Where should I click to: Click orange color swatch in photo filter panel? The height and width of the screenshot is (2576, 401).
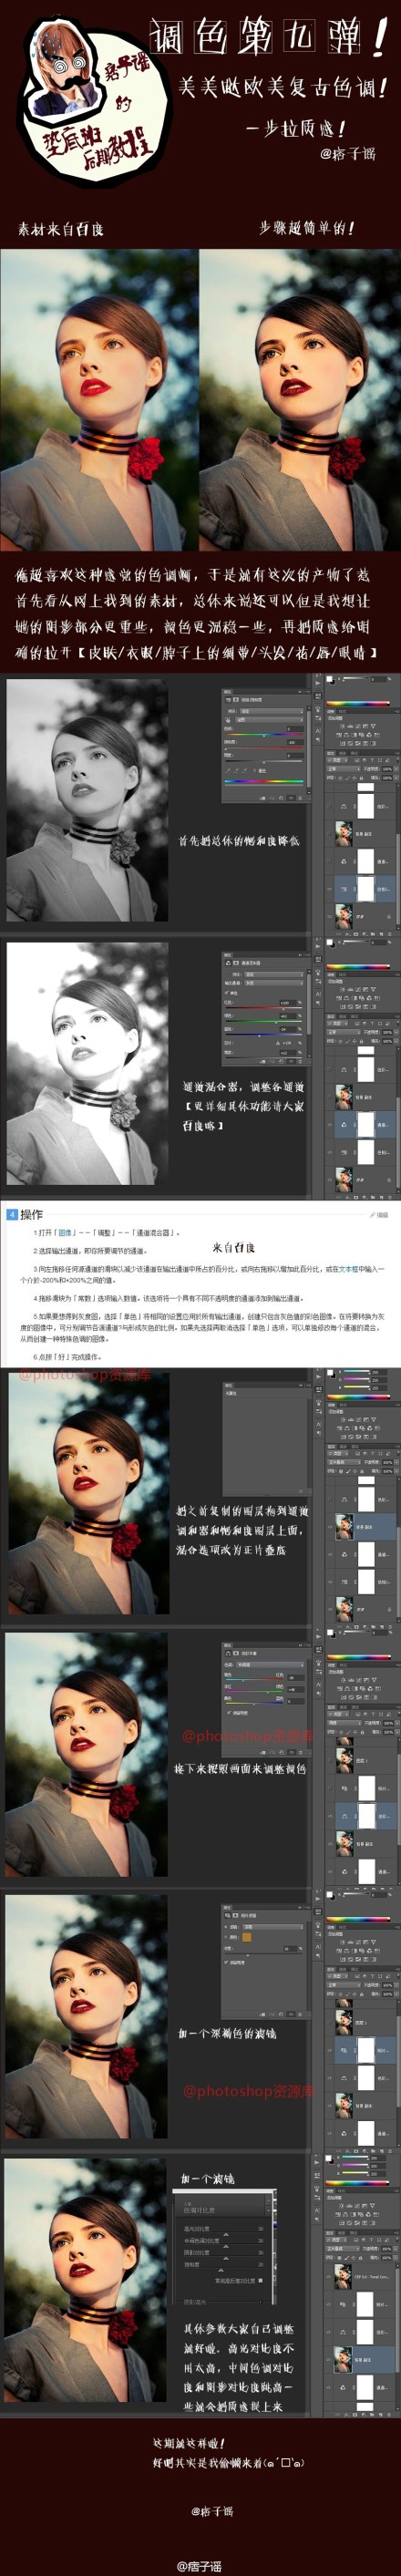click(x=248, y=1937)
